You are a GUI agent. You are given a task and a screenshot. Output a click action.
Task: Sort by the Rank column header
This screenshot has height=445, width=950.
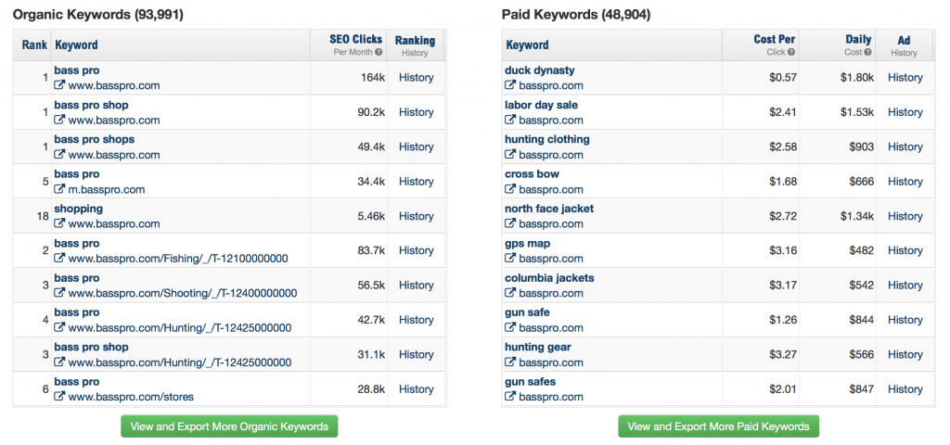tap(34, 44)
